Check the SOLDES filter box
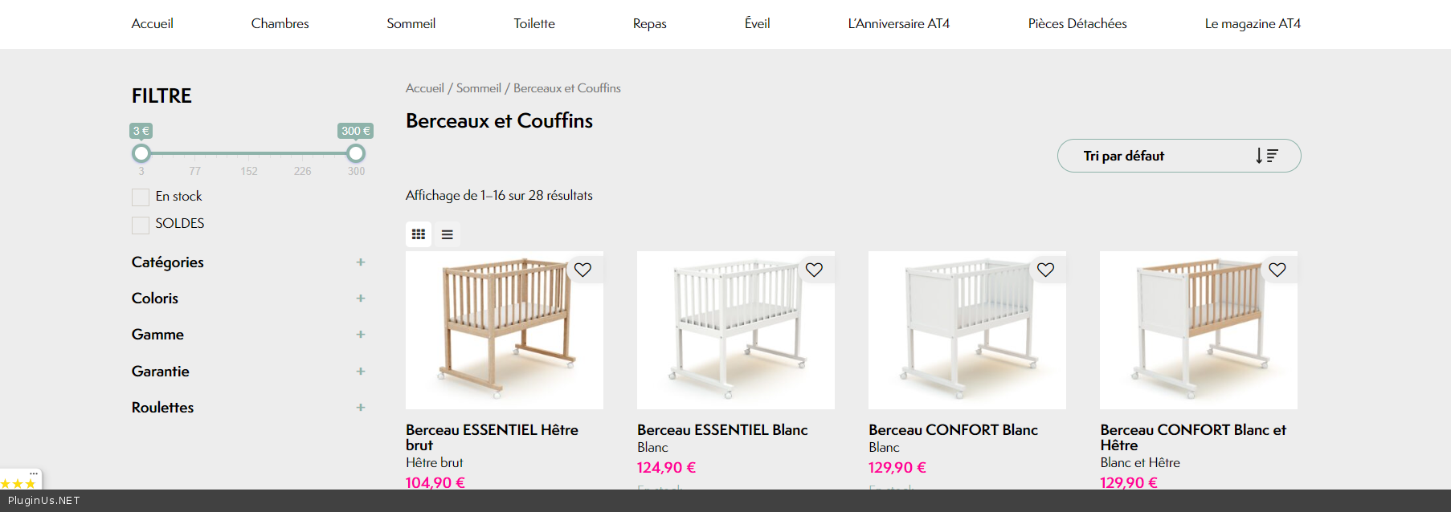The image size is (1451, 512). [141, 225]
